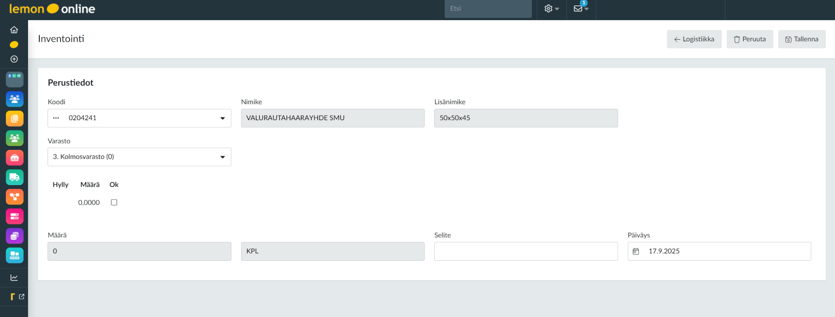Open the Varasto warehouse dropdown

[x=223, y=157]
